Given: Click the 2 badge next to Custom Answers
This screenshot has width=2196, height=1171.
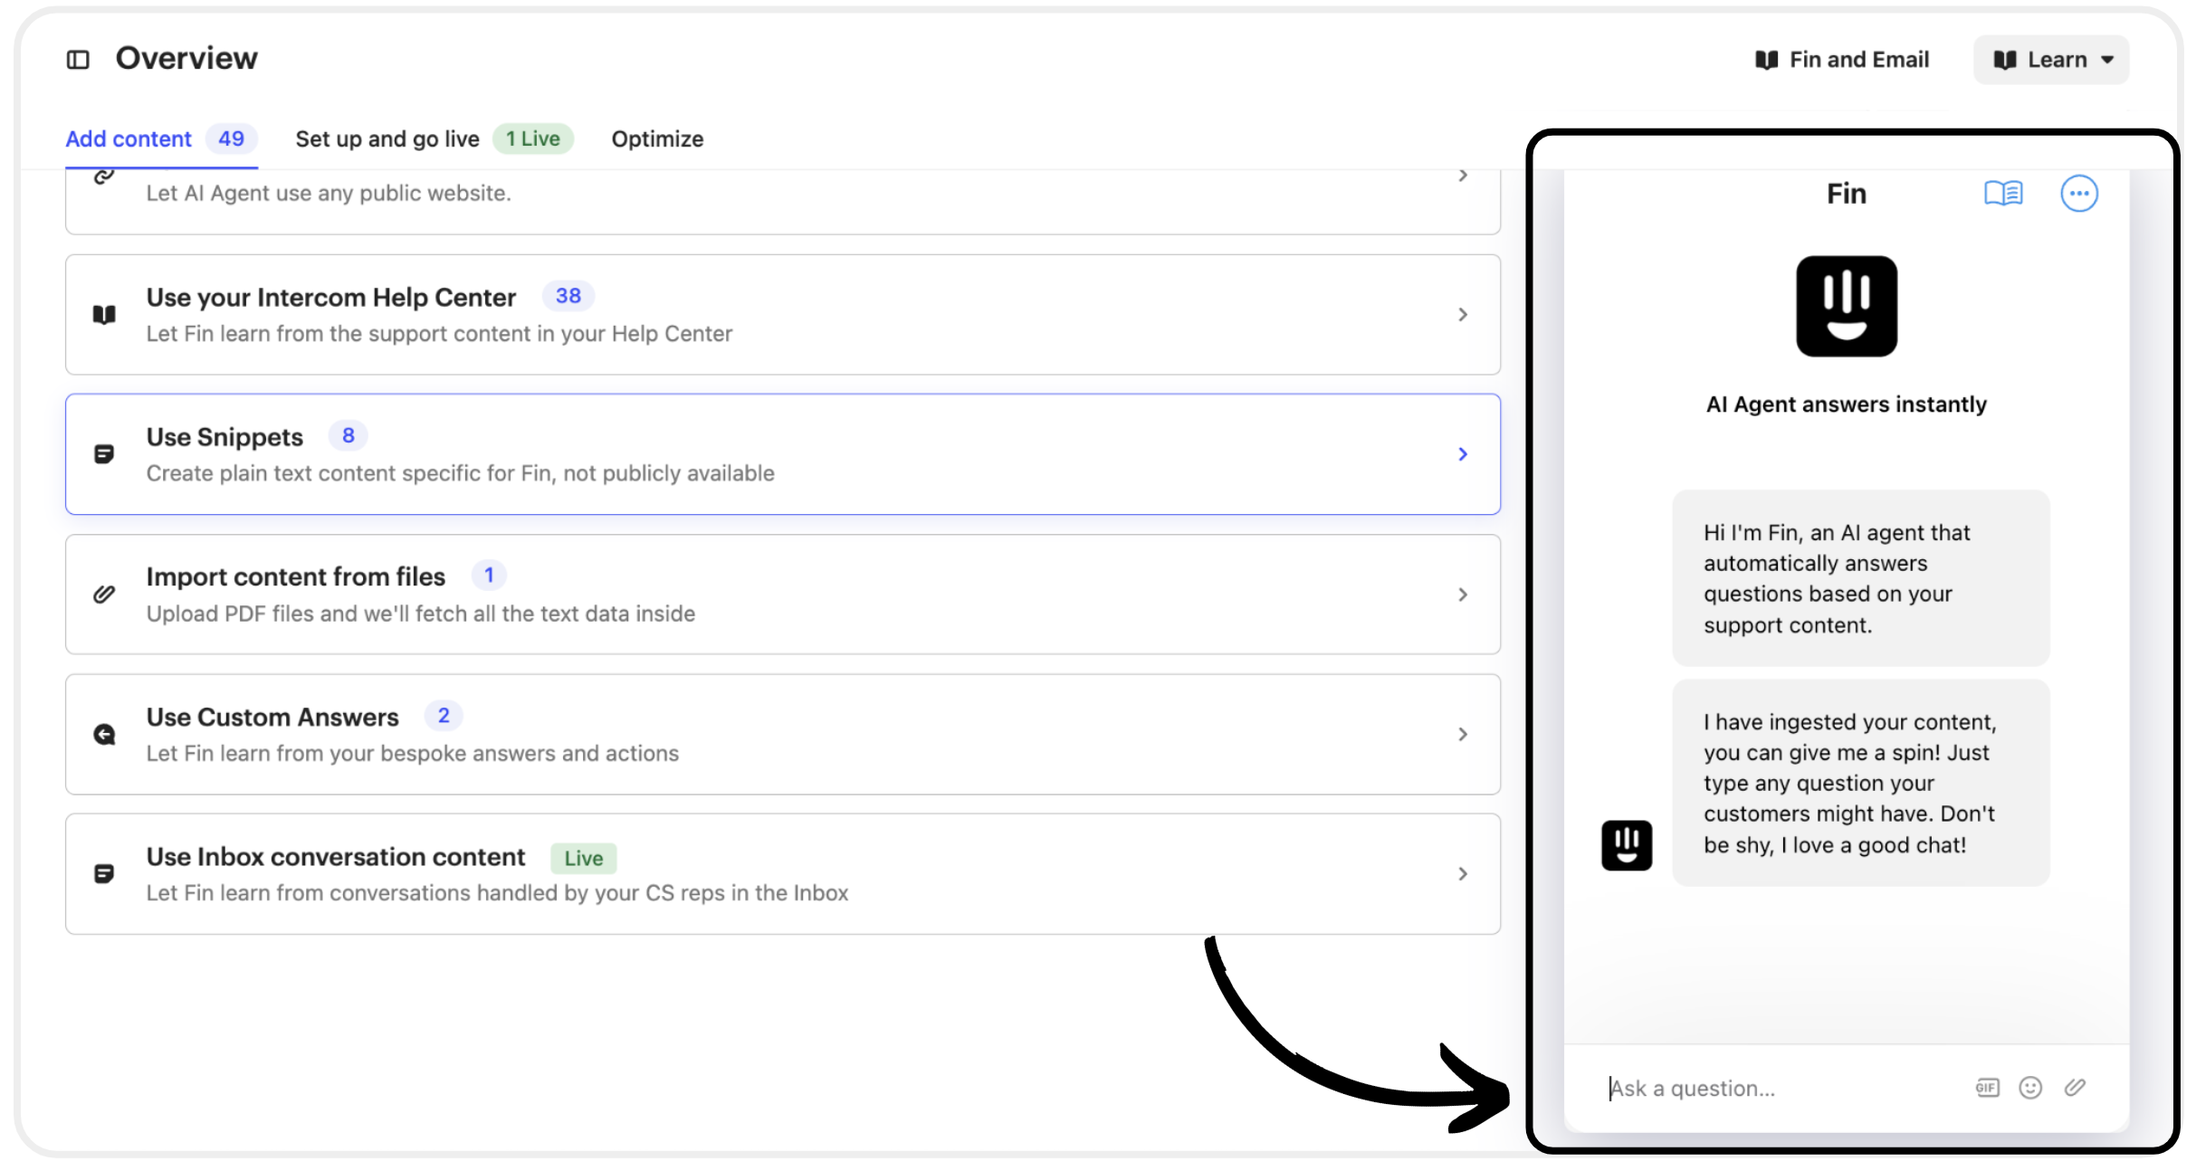Looking at the screenshot, I should pos(444,715).
